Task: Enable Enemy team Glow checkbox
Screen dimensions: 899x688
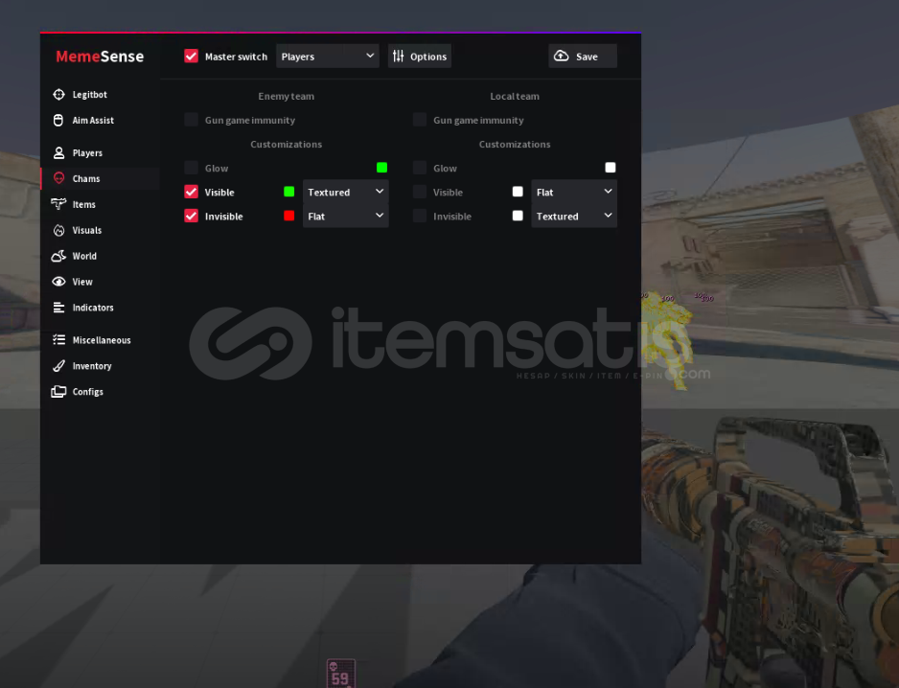Action: pyautogui.click(x=191, y=168)
